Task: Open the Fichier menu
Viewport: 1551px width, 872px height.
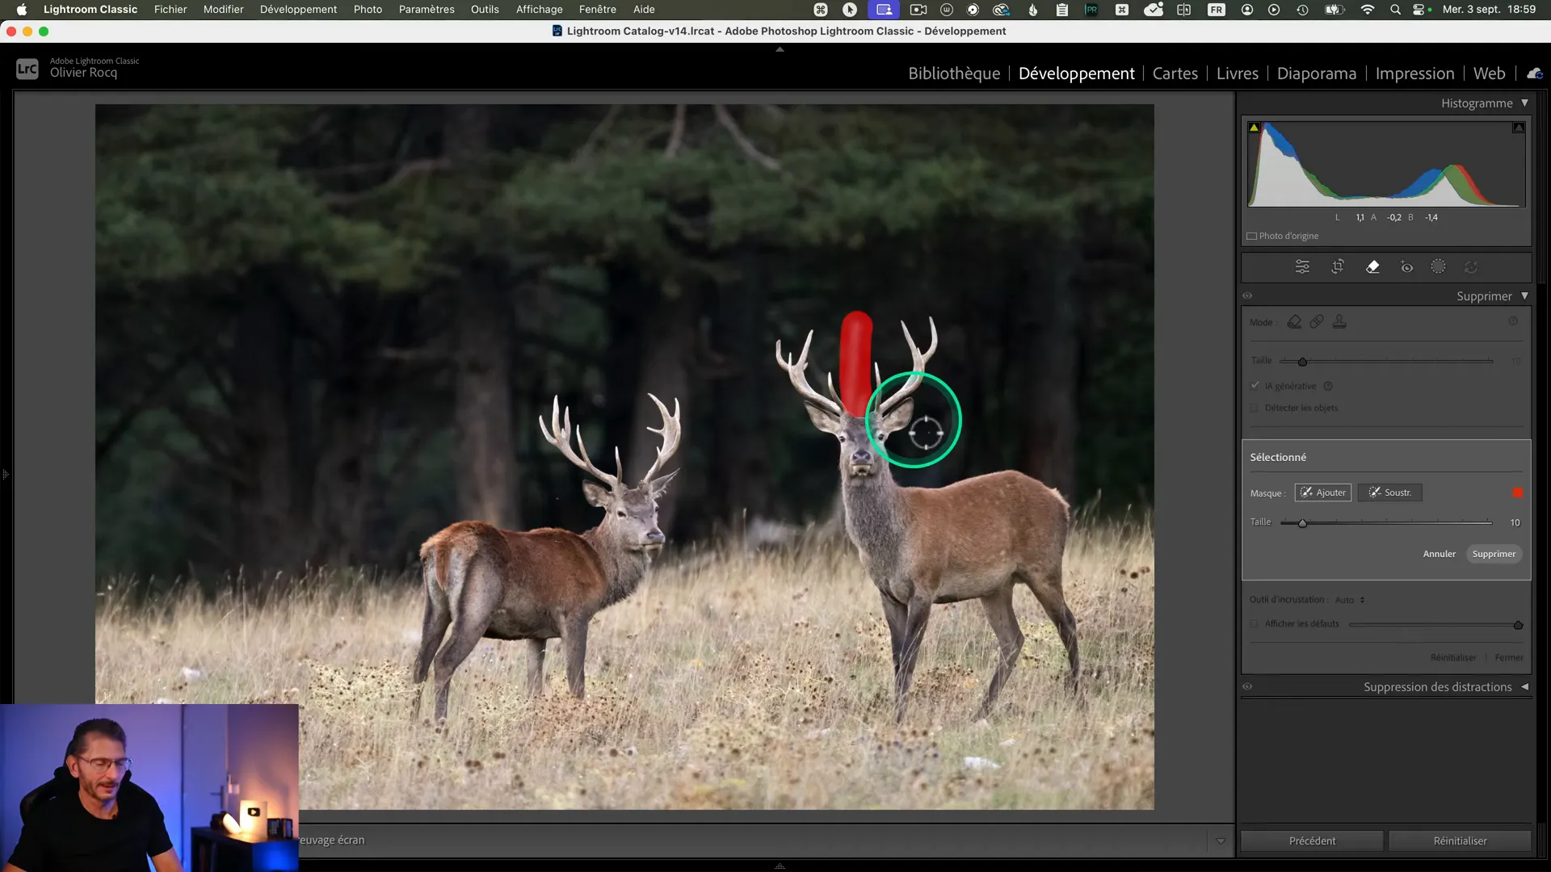Action: (170, 9)
